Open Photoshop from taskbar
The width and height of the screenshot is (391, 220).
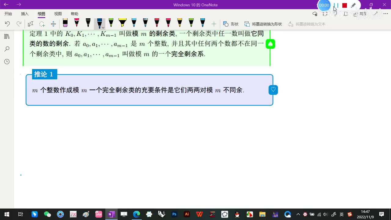tap(174, 214)
